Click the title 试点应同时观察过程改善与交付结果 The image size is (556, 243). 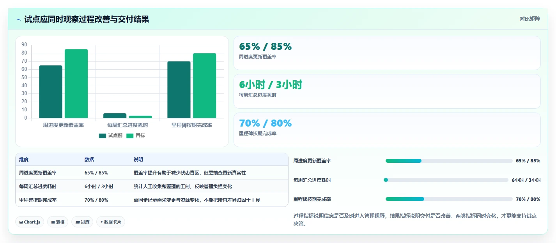point(87,19)
